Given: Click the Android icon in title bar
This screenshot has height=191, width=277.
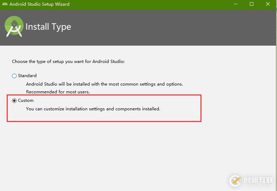Looking at the screenshot, I should pos(5,4).
